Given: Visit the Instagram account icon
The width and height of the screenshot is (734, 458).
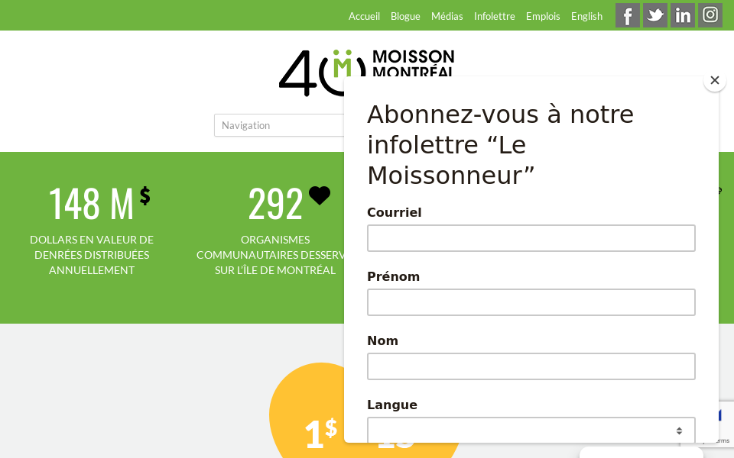Looking at the screenshot, I should pyautogui.click(x=710, y=15).
